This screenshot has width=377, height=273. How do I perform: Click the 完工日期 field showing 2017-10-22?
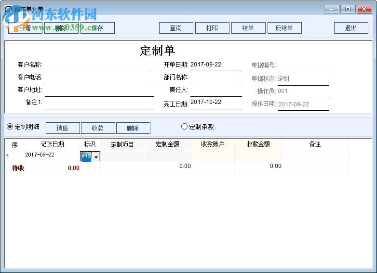(x=216, y=103)
